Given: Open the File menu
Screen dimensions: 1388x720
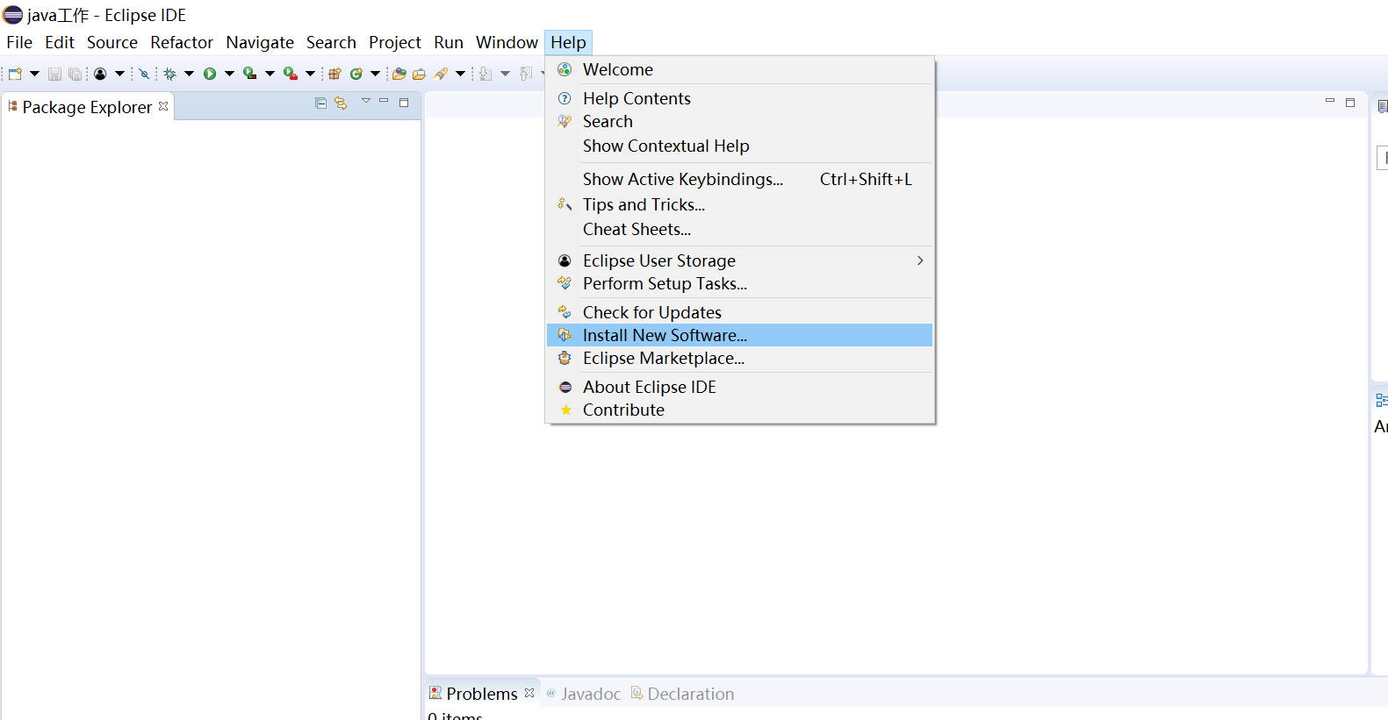Looking at the screenshot, I should tap(19, 42).
